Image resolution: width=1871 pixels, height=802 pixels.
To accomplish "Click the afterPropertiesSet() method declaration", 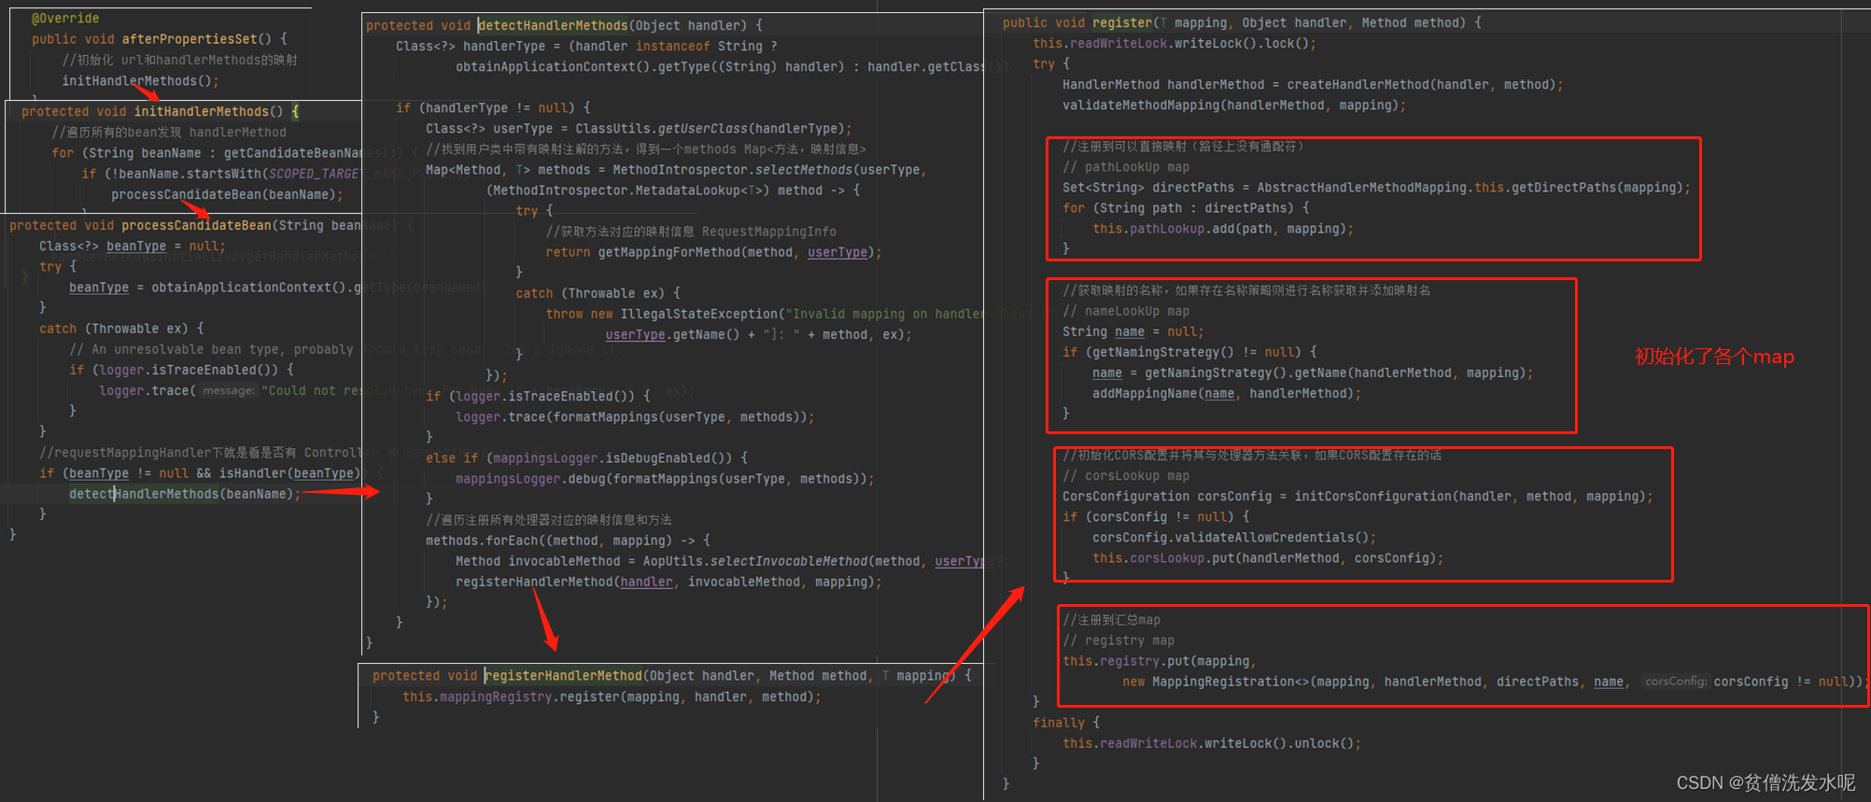I will click(160, 39).
